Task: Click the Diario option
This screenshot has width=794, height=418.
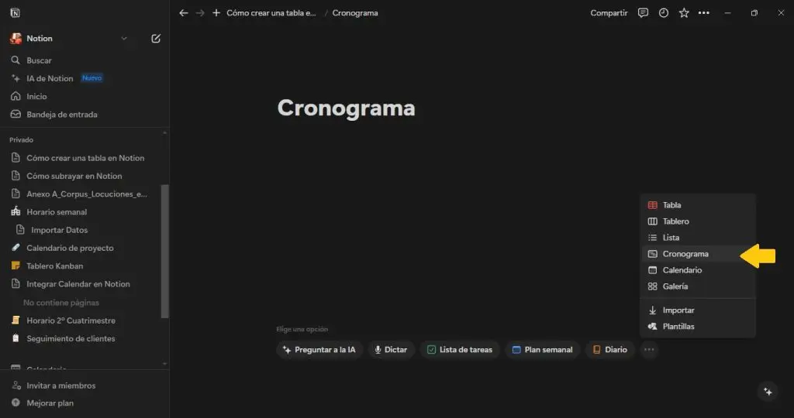Action: 610,349
